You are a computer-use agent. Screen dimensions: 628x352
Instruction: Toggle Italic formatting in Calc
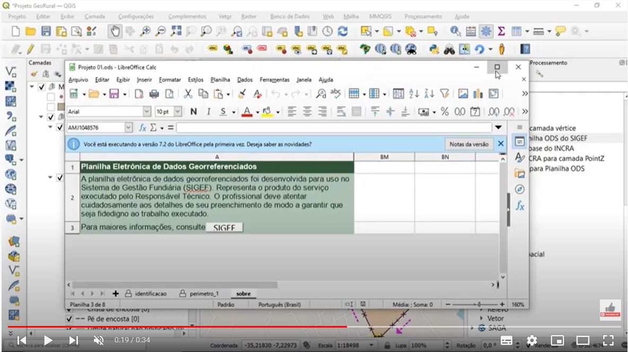click(x=208, y=112)
